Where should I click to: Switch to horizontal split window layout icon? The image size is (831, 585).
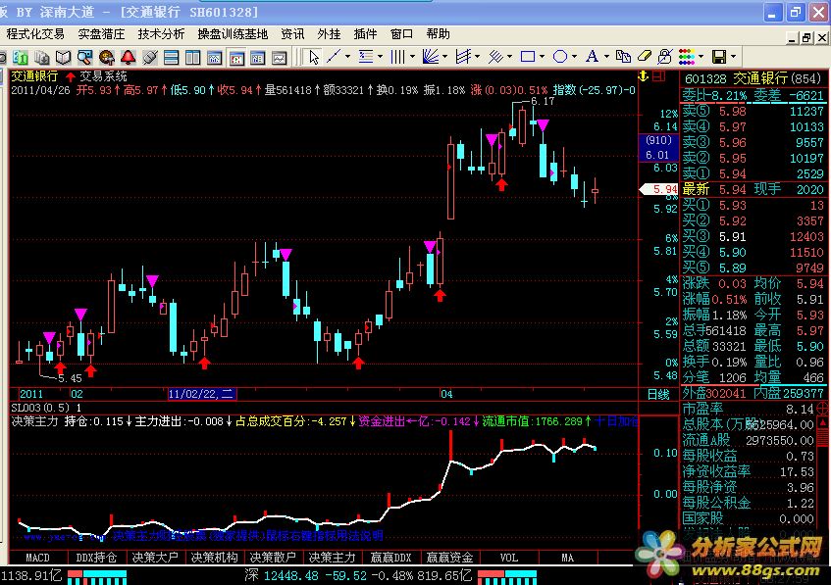click(x=171, y=57)
